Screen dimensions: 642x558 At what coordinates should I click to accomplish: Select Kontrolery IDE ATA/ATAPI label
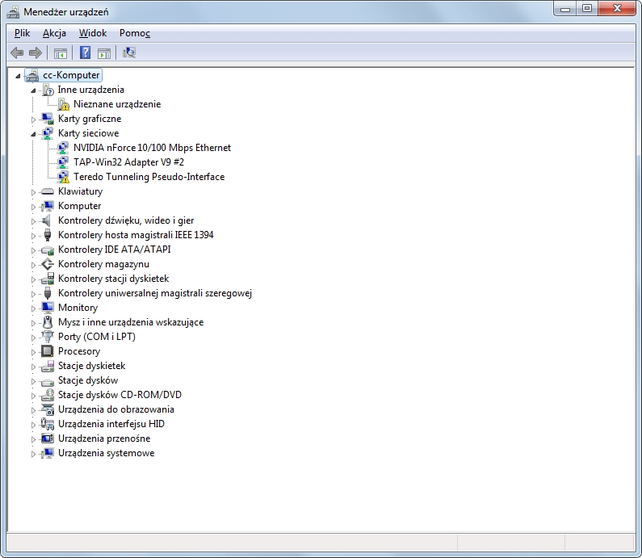pos(114,250)
